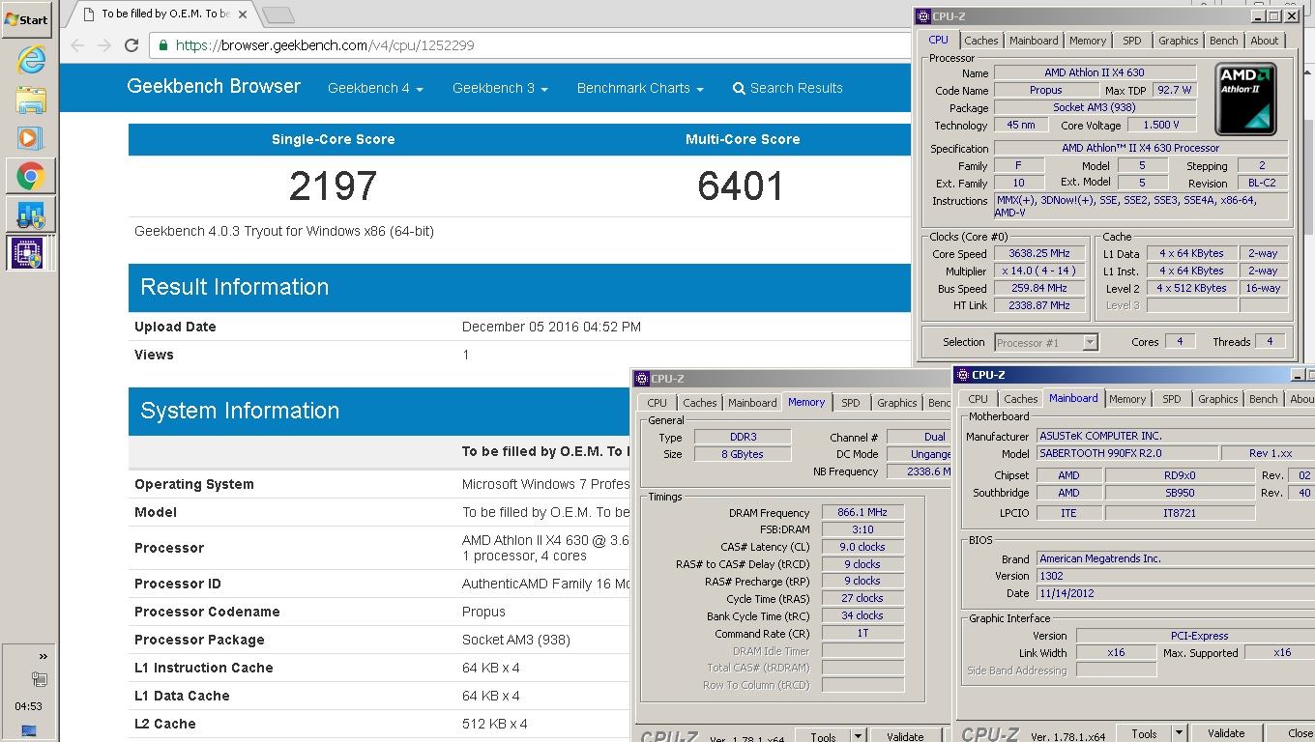
Task: Open the Geekbench 3 dropdown menu
Action: (500, 88)
